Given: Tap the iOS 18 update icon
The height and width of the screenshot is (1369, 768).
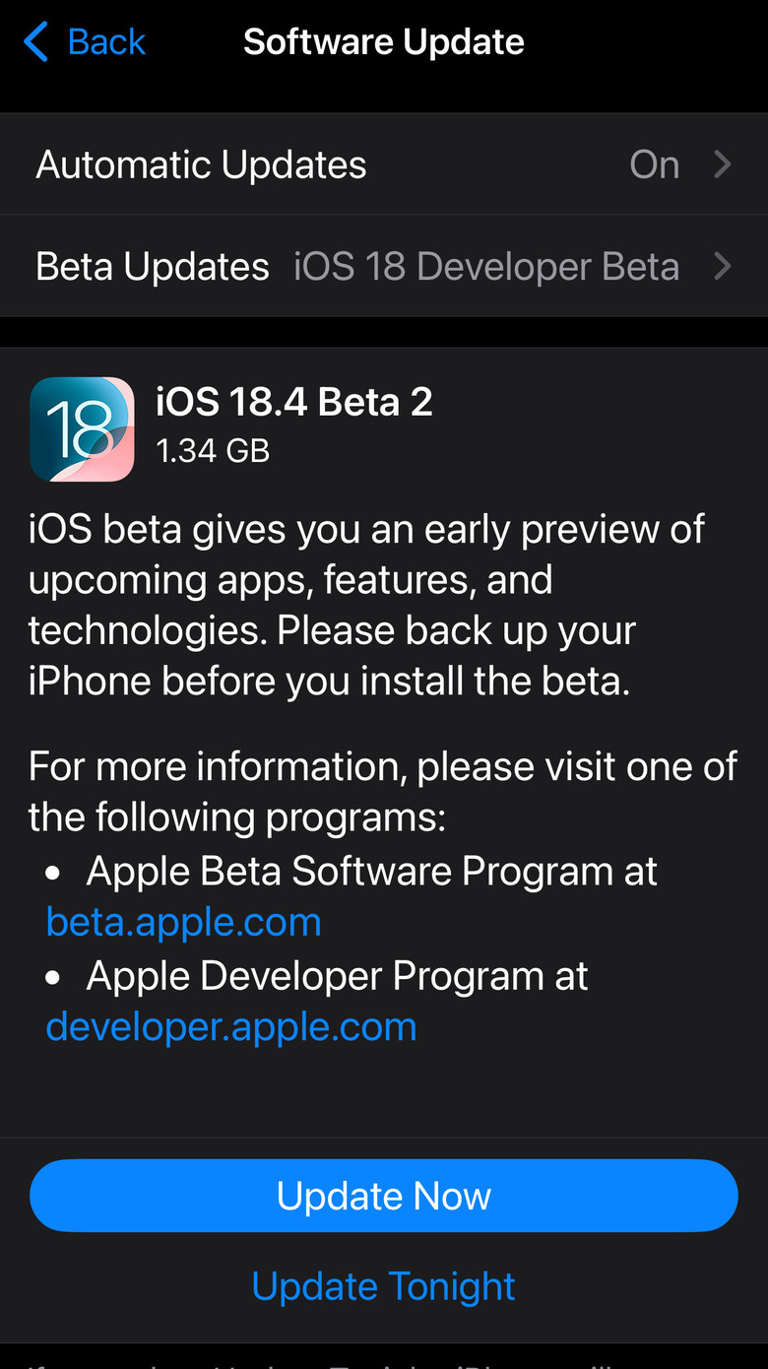Looking at the screenshot, I should click(x=82, y=429).
